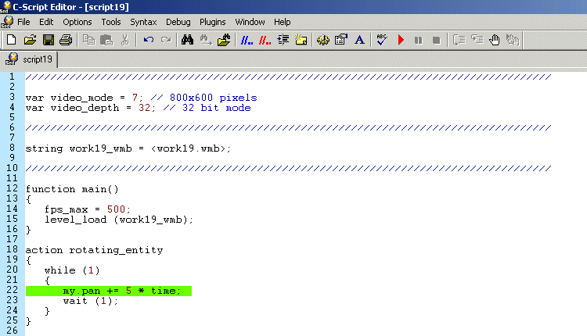The image size is (587, 336).
Task: Click the Open file folder icon
Action: click(x=30, y=39)
